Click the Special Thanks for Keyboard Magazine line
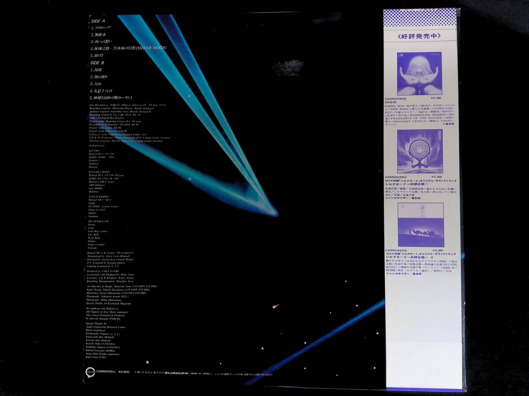The image size is (529, 396). click(x=108, y=304)
